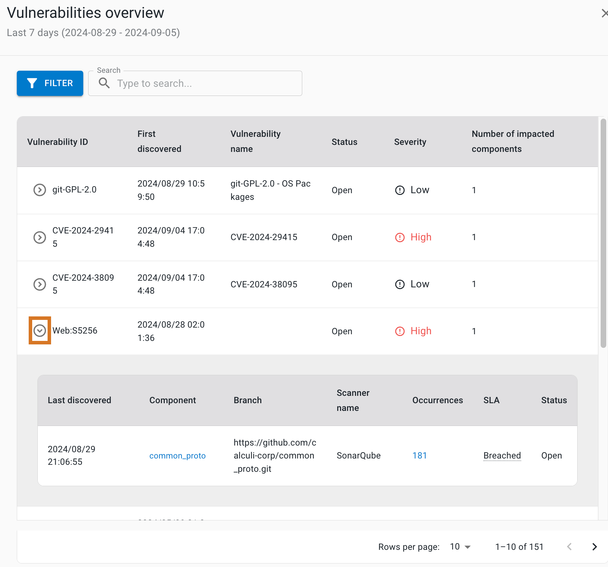
Task: Click the search magnifier icon
Action: pos(104,83)
